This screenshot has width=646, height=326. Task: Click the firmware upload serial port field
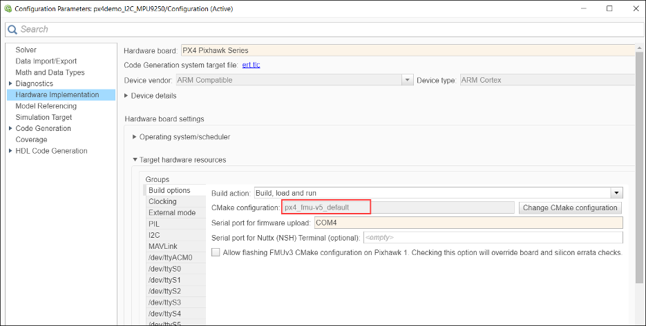pyautogui.click(x=467, y=223)
